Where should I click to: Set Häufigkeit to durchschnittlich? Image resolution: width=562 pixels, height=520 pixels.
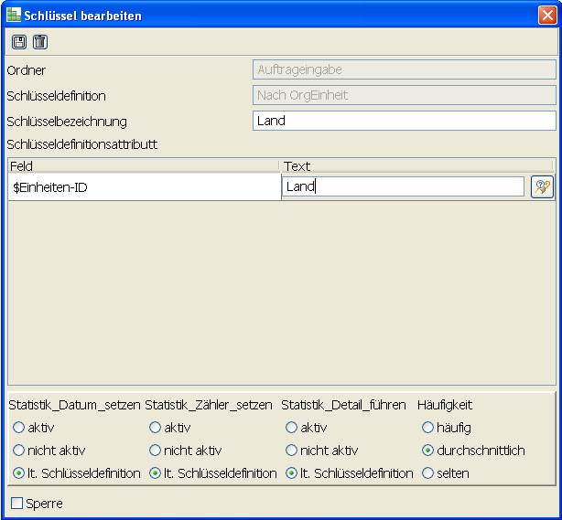pos(427,451)
